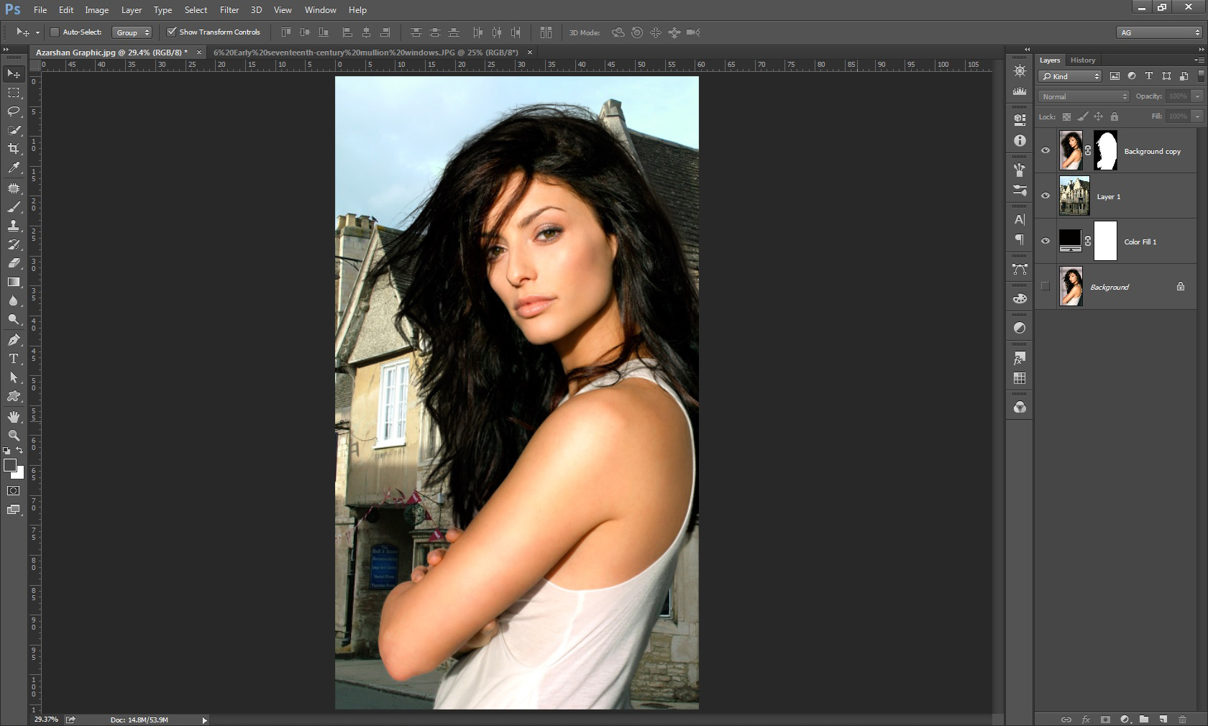Click the delete layer trash icon
The image size is (1208, 726).
click(x=1182, y=719)
